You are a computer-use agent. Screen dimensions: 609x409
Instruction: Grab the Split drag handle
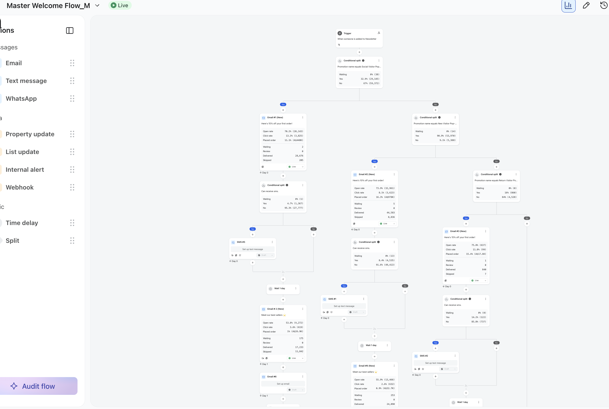pyautogui.click(x=72, y=241)
